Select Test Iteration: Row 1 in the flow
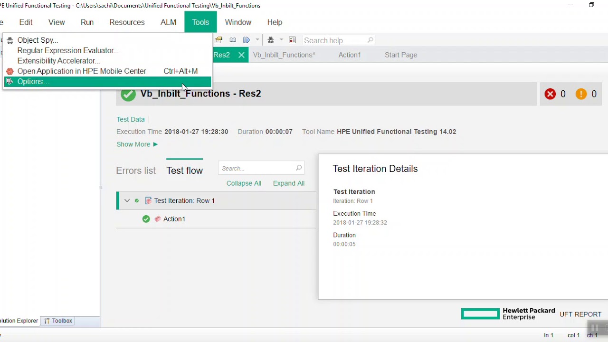 (x=184, y=200)
